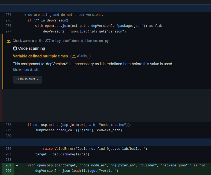Click the triangle icon inside the Warning badge
The height and width of the screenshot is (175, 211).
click(x=74, y=56)
